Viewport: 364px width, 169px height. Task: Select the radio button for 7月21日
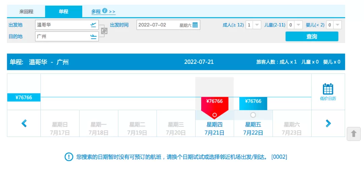tap(214, 115)
